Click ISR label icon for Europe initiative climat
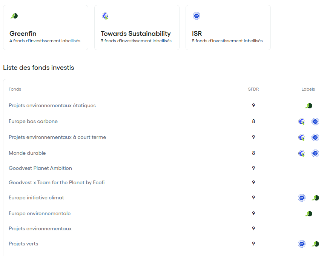The image size is (327, 256). click(x=302, y=198)
